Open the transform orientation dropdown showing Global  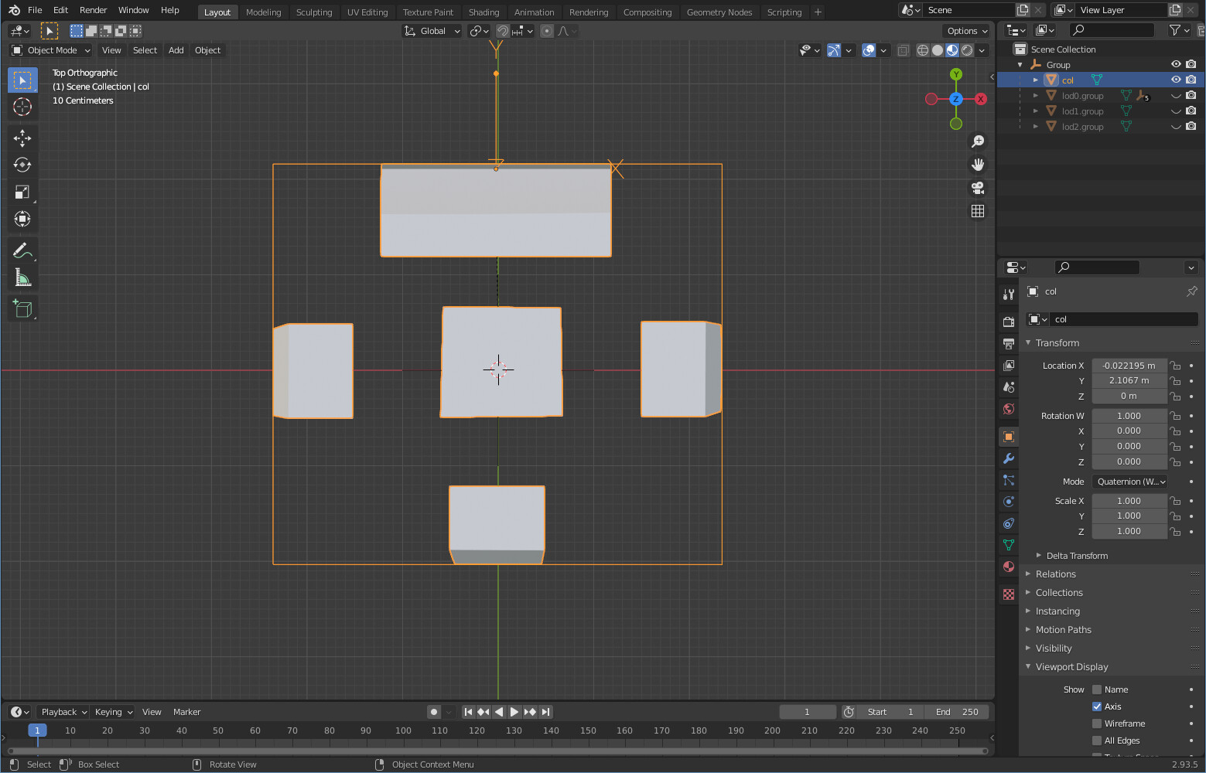point(432,31)
